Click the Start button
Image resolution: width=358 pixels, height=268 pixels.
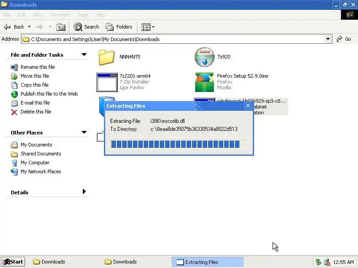pos(13,262)
